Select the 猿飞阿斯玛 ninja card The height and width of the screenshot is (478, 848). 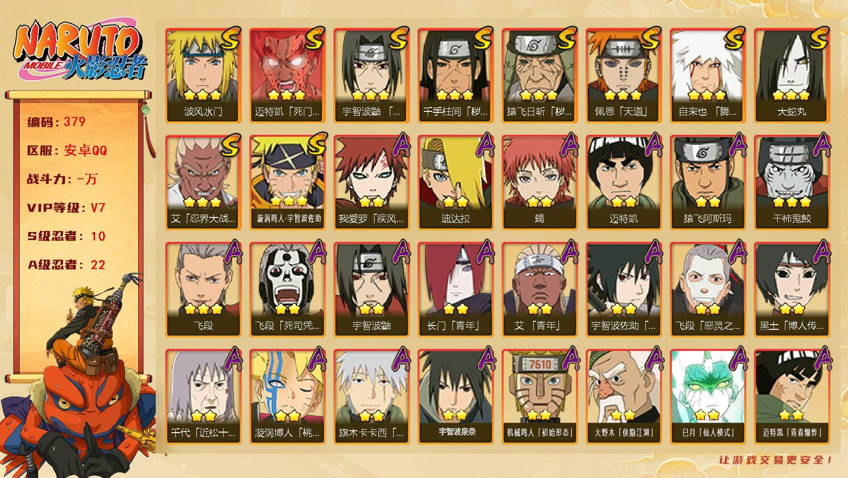point(708,183)
